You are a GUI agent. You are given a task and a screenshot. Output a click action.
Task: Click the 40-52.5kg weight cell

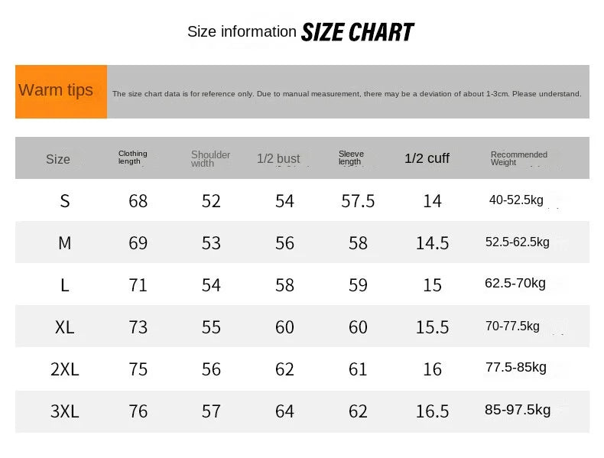(x=516, y=200)
